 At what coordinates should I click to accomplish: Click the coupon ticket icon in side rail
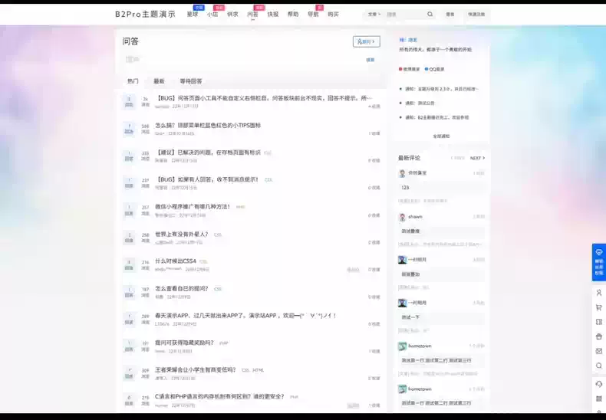[x=598, y=322]
